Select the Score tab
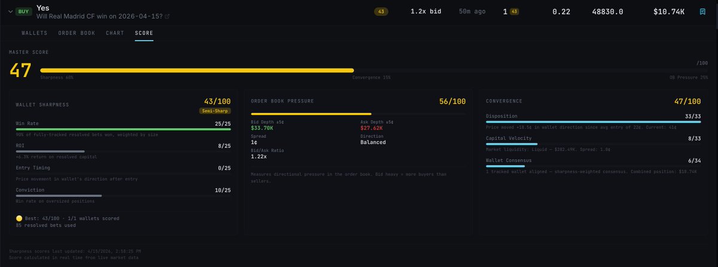The image size is (718, 267). (144, 33)
